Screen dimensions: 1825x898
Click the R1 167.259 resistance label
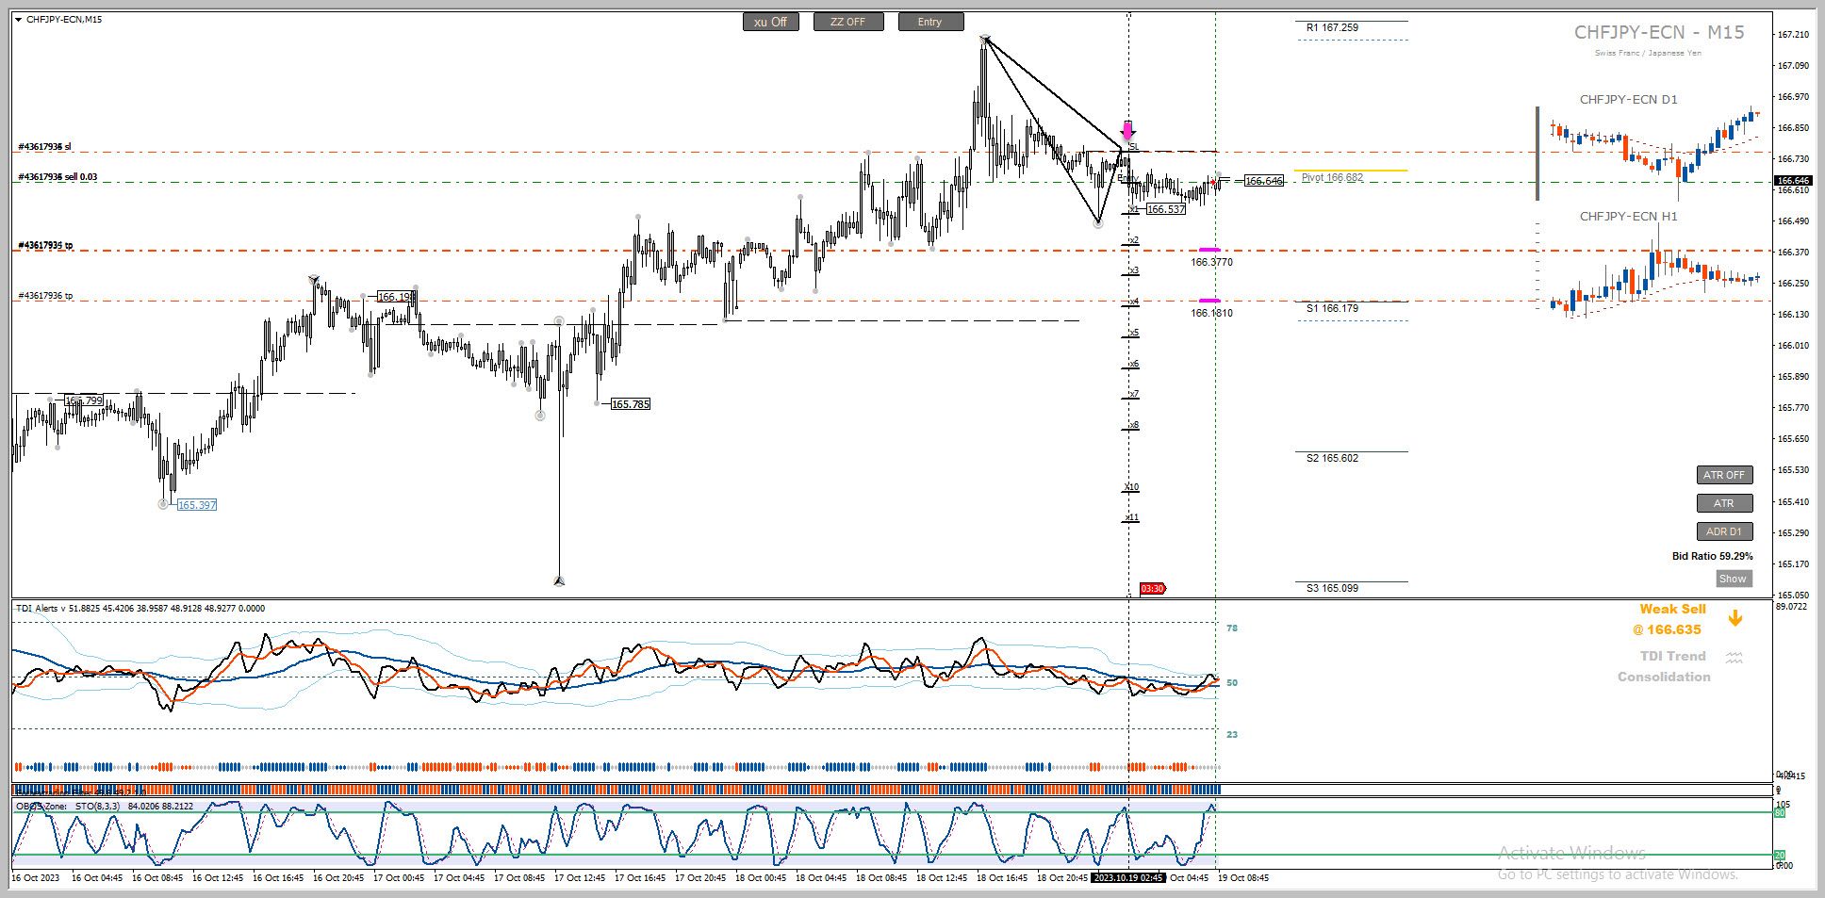(1332, 28)
